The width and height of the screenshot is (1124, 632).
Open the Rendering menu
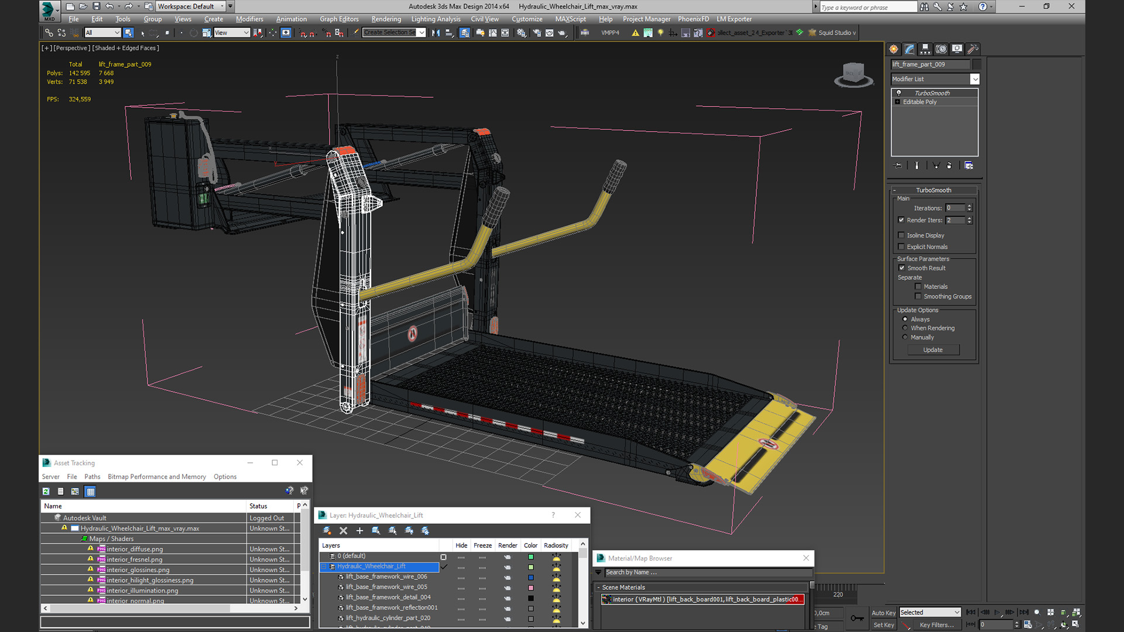(386, 19)
